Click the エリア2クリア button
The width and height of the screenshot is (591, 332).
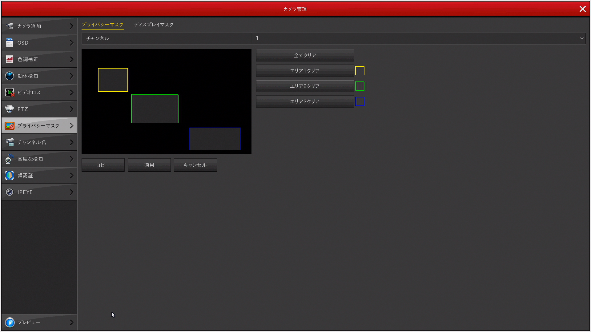click(305, 86)
